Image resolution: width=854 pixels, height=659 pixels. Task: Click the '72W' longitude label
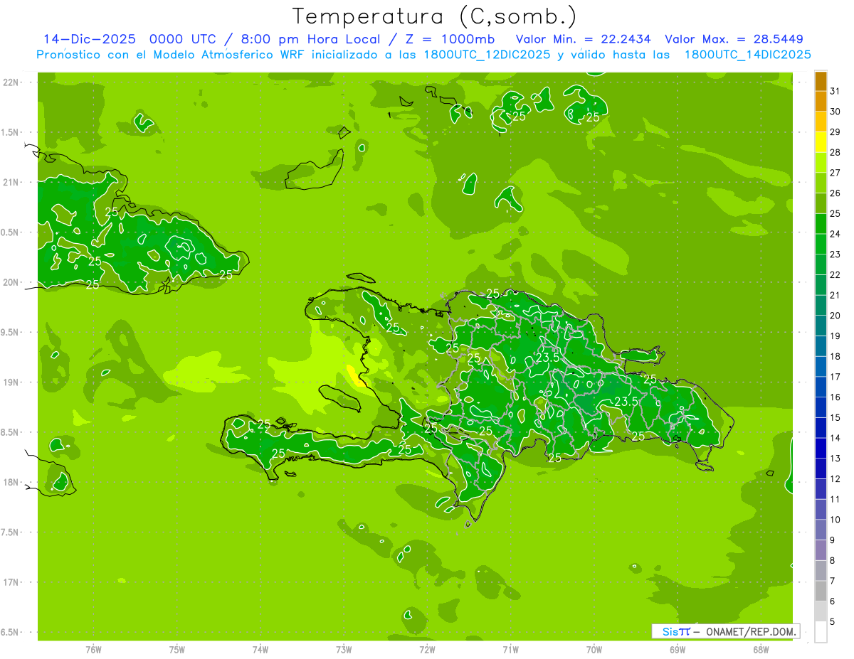point(427,650)
